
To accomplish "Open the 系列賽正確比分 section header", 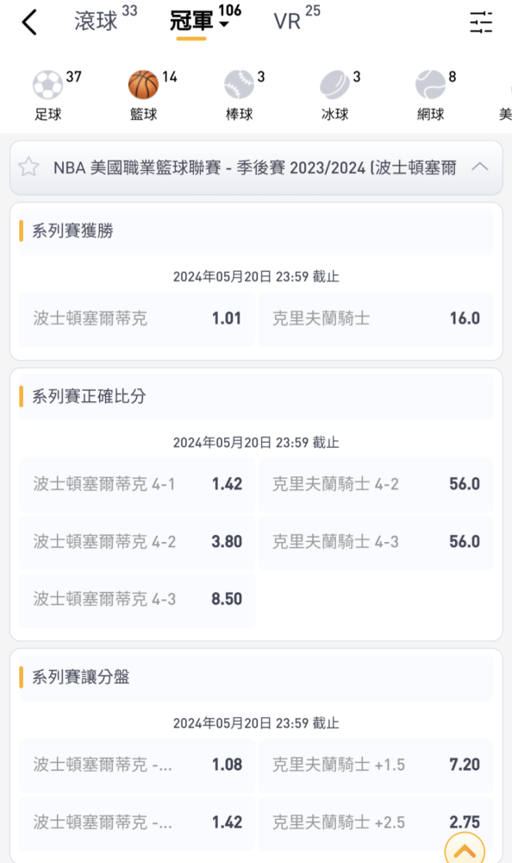I will tap(256, 396).
